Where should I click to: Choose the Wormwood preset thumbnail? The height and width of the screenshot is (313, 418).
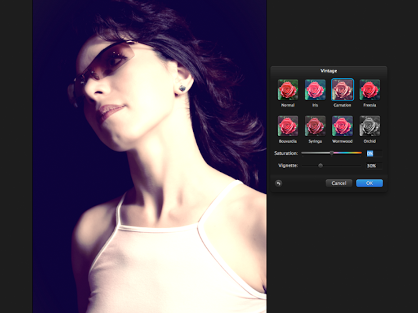[x=342, y=126]
